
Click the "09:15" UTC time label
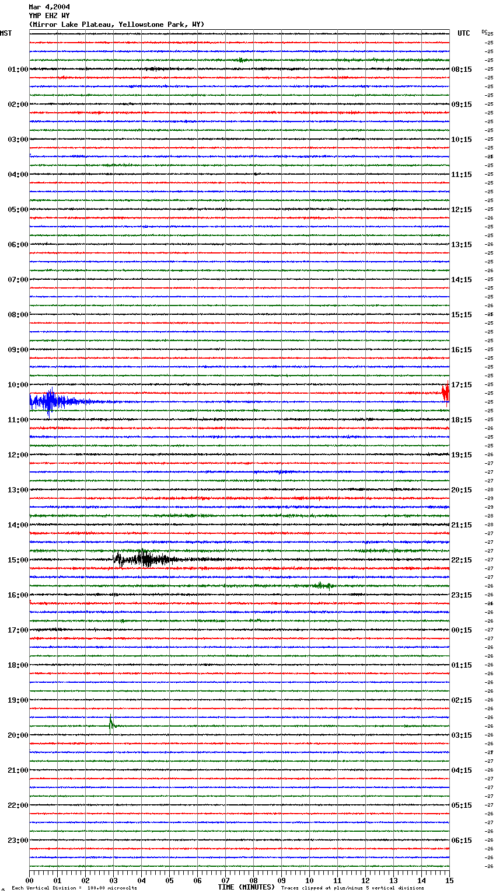click(462, 105)
